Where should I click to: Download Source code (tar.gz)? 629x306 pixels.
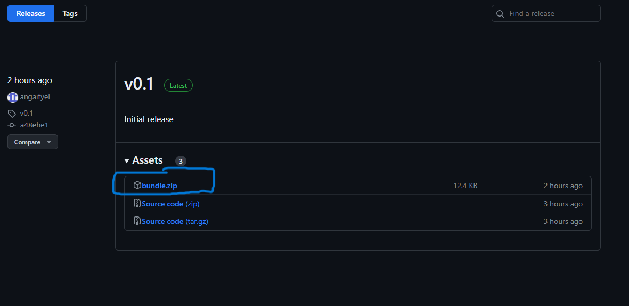175,221
